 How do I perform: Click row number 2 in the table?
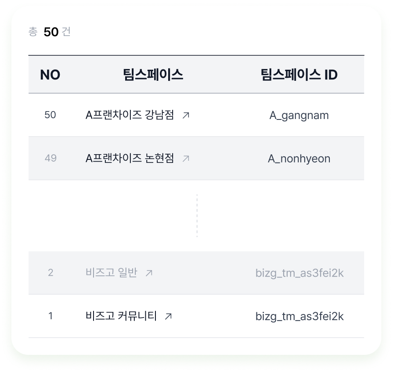50,273
